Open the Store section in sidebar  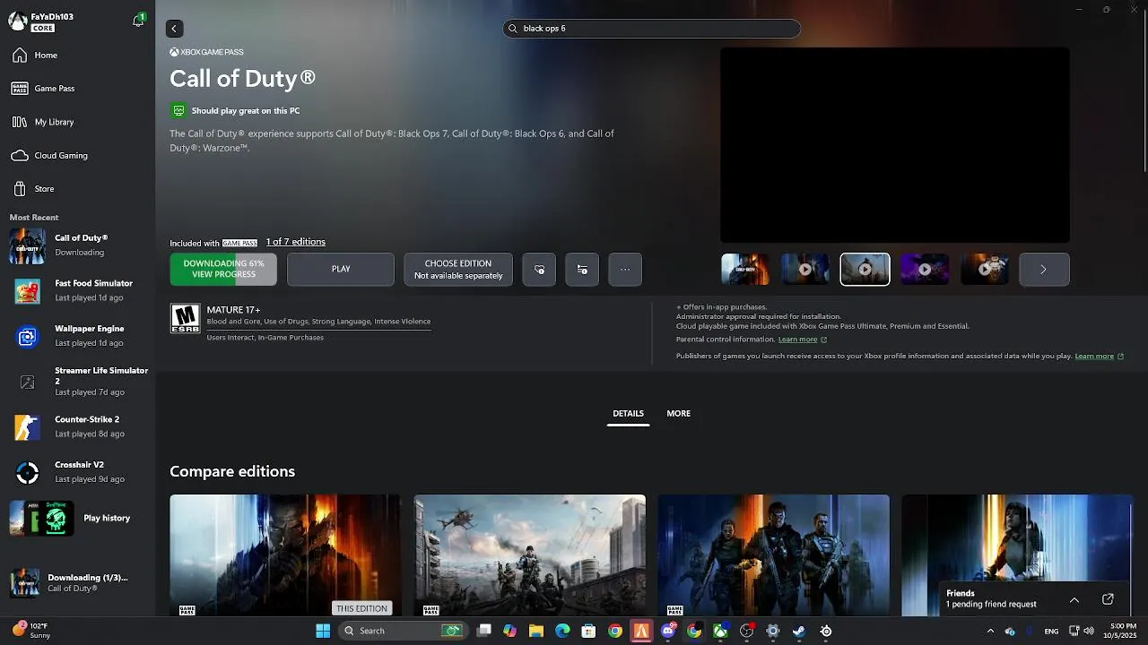(x=77, y=189)
